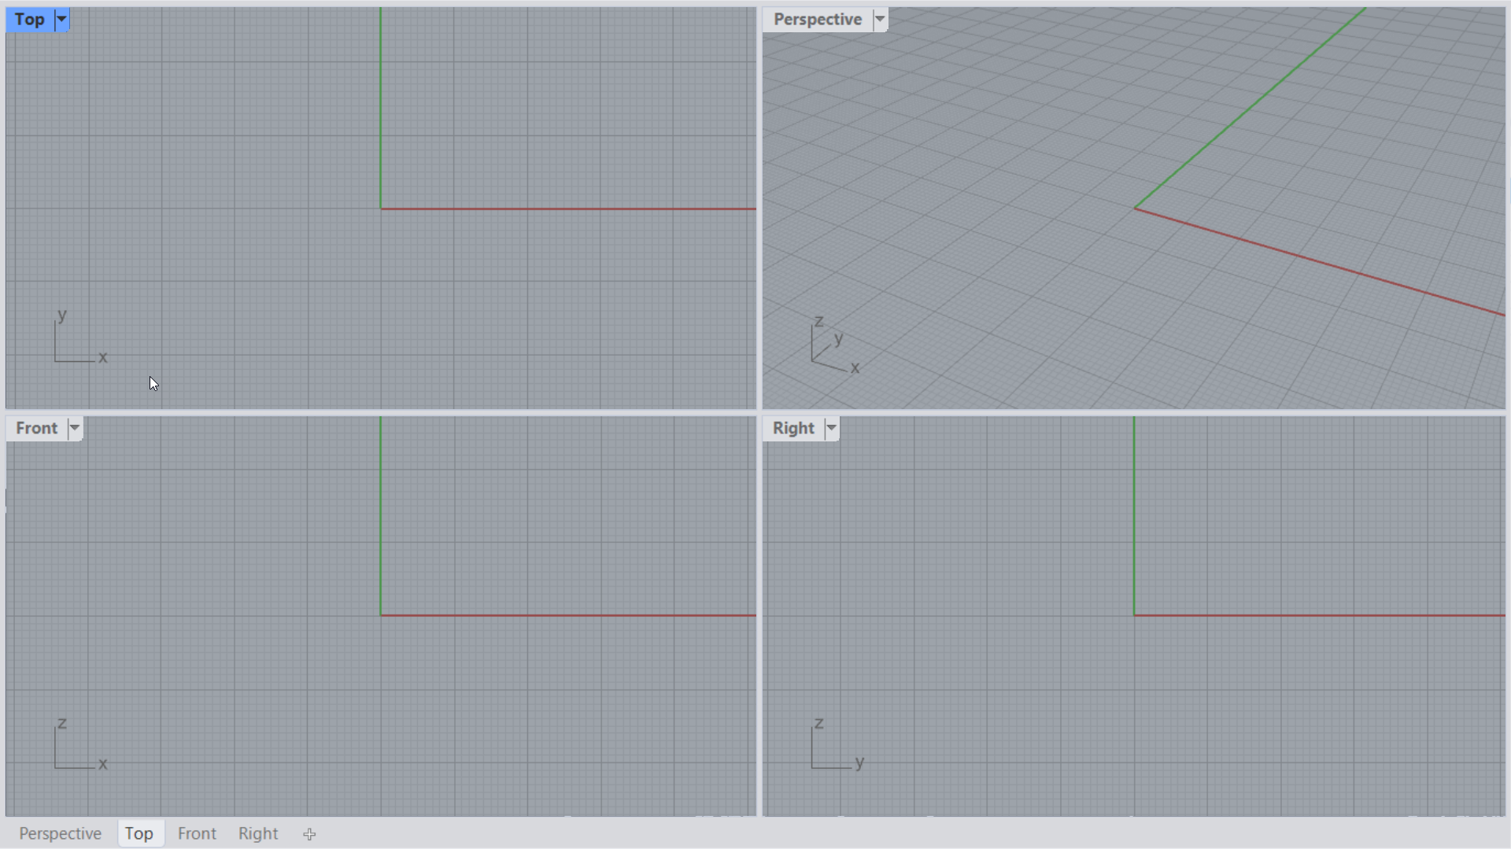
Task: Select the Top tab in the tab bar
Action: 140,833
